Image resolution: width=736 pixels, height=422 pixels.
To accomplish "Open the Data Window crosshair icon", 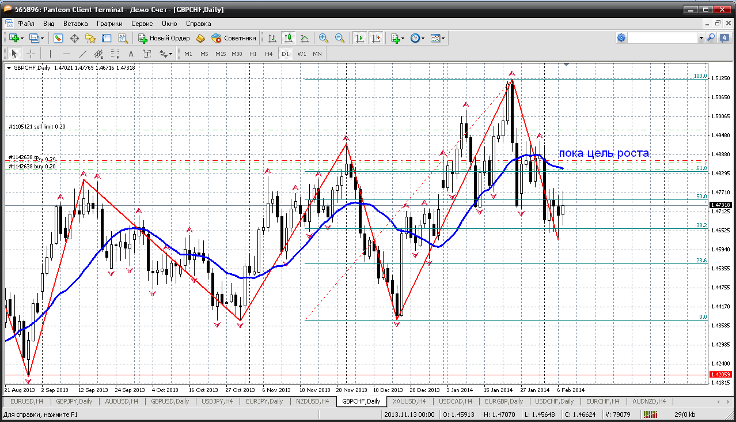I will [x=74, y=38].
